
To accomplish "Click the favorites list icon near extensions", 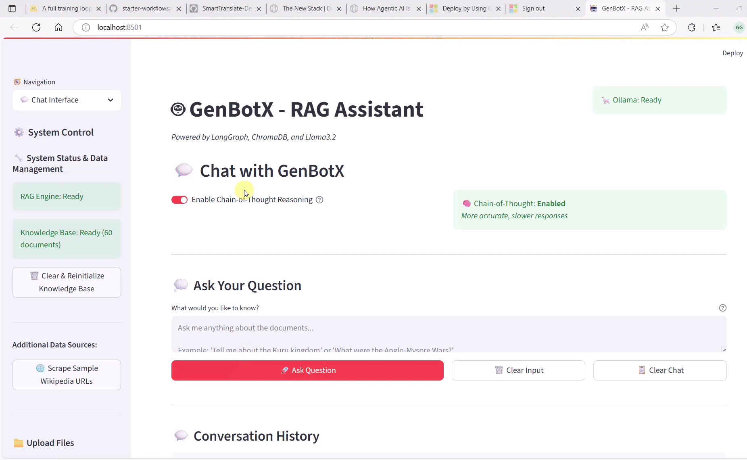I will point(716,27).
